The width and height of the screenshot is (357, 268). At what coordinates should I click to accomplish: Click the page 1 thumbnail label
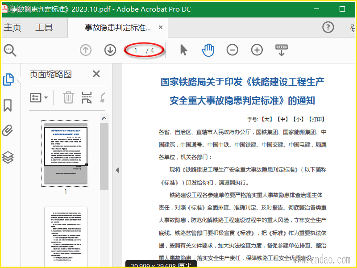[66, 192]
